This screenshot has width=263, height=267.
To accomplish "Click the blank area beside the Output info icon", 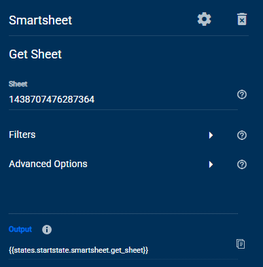I will pos(141,230).
